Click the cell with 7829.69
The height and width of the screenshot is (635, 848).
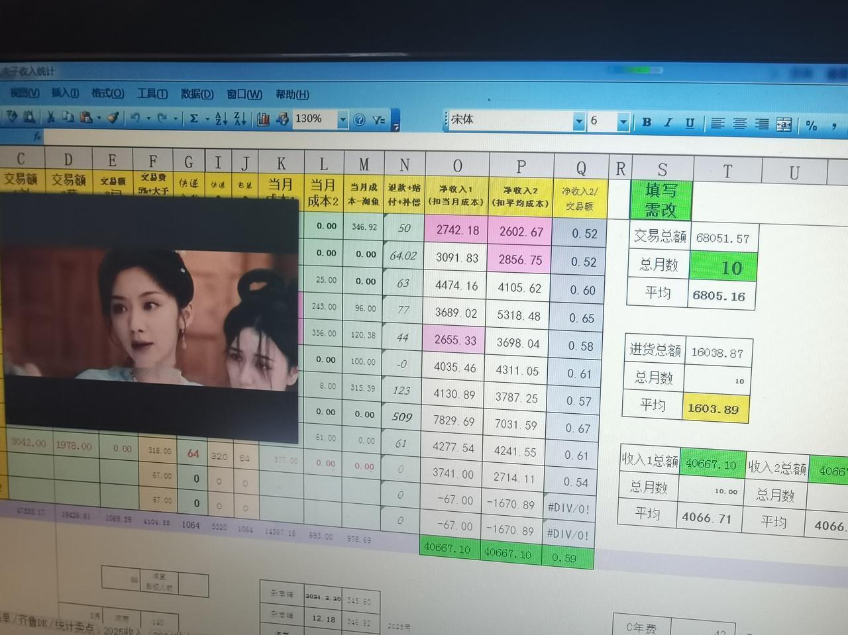click(454, 420)
